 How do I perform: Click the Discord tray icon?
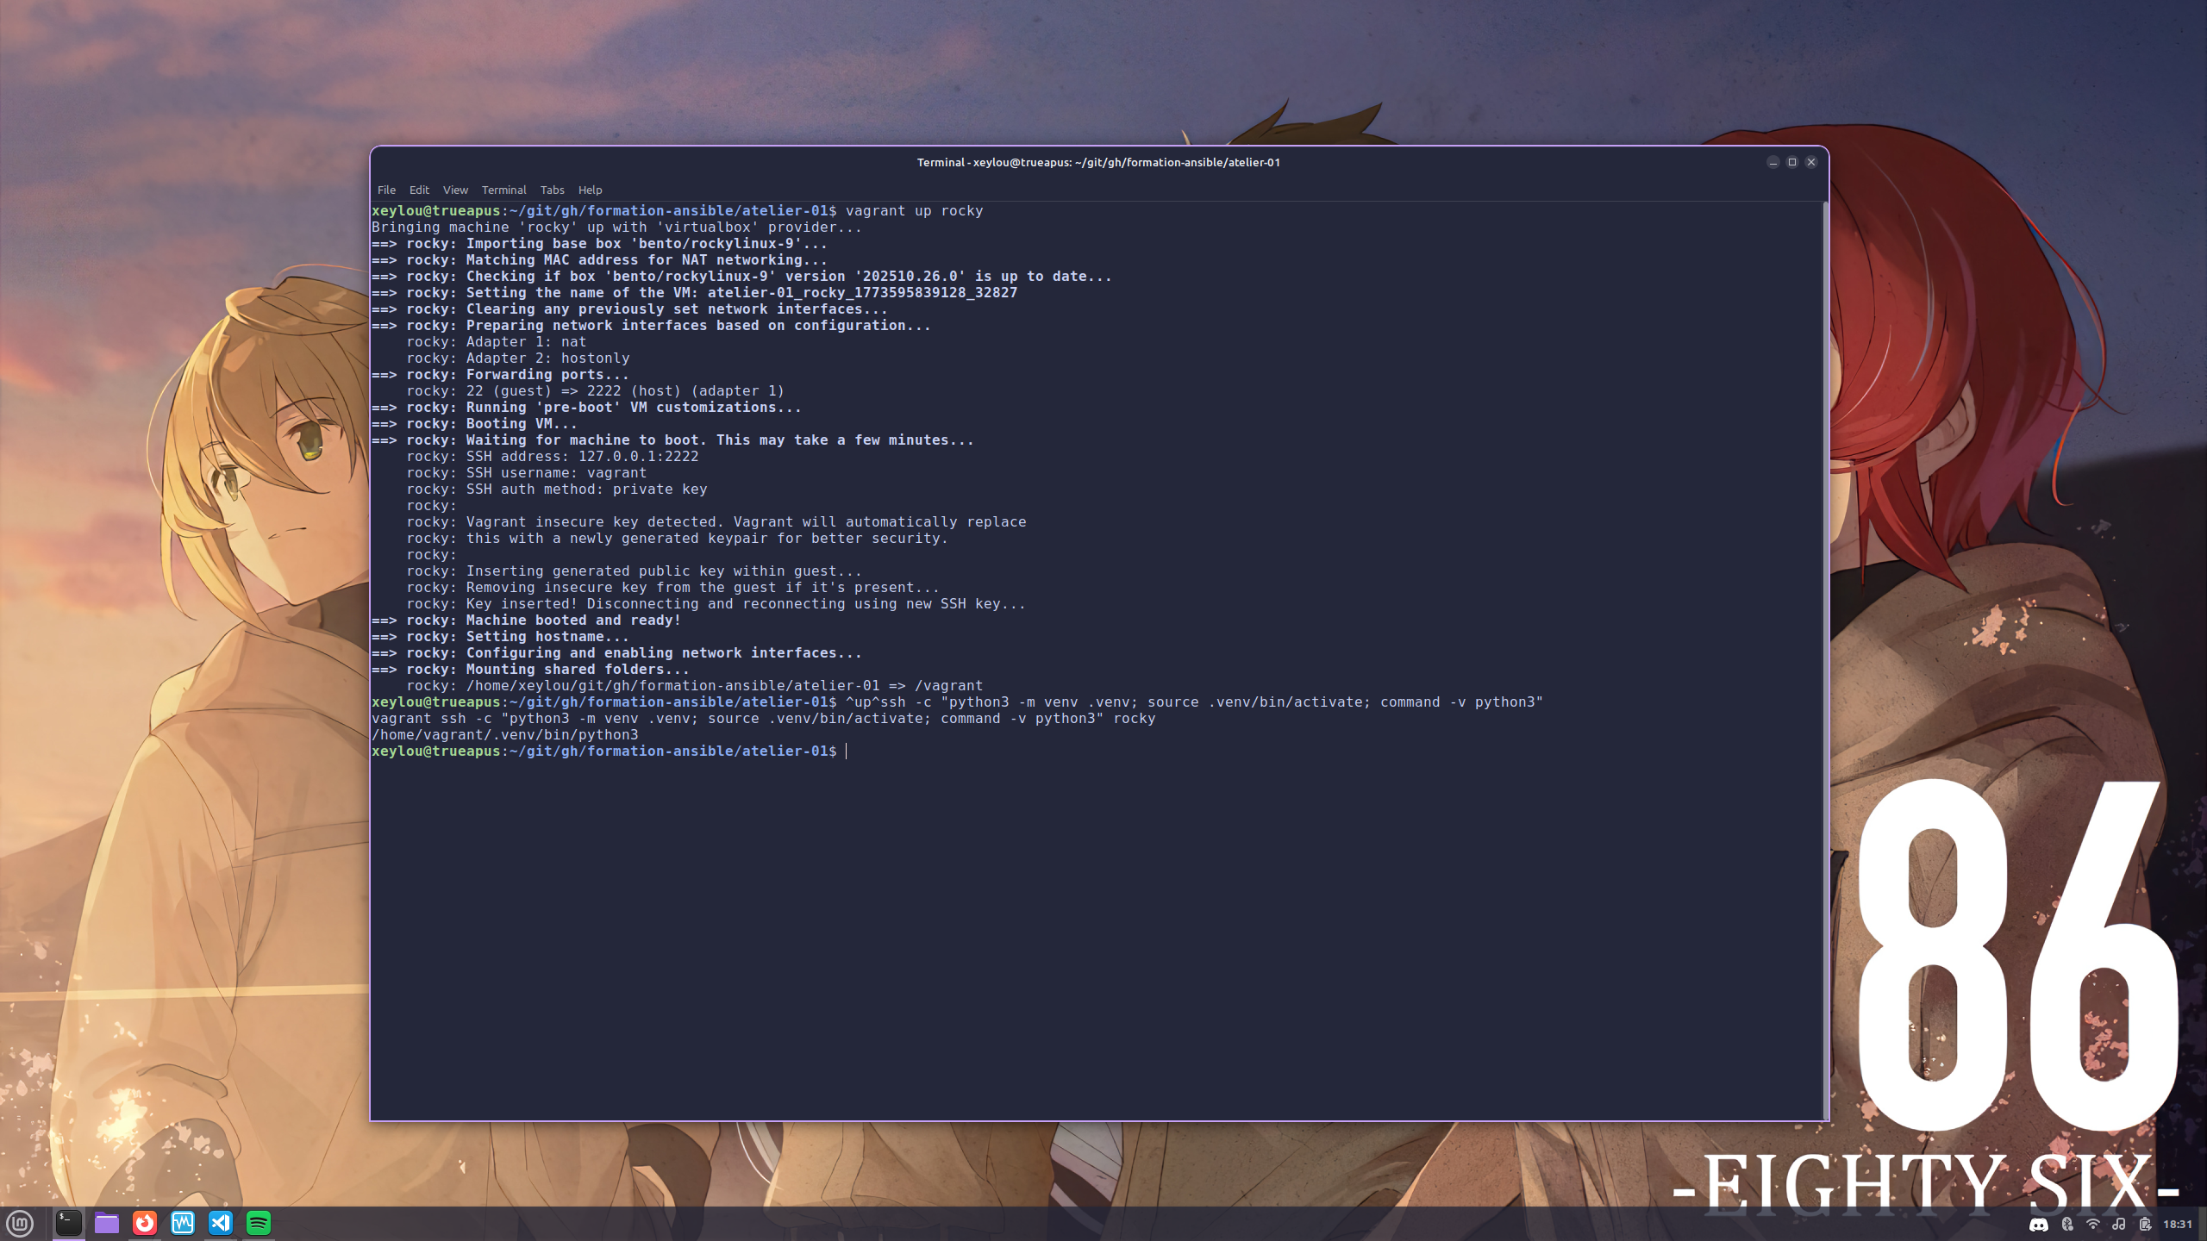coord(2039,1225)
